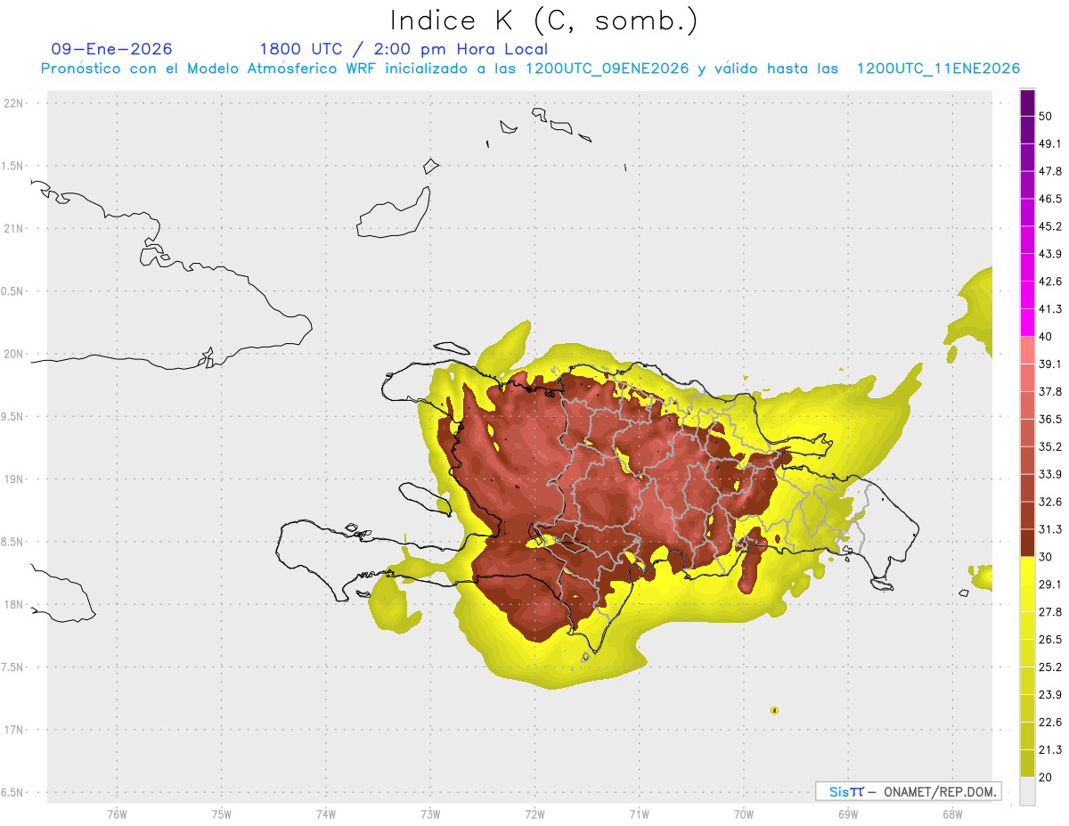Click the 69W longitude axis label
This screenshot has height=826, width=1069.
click(848, 814)
